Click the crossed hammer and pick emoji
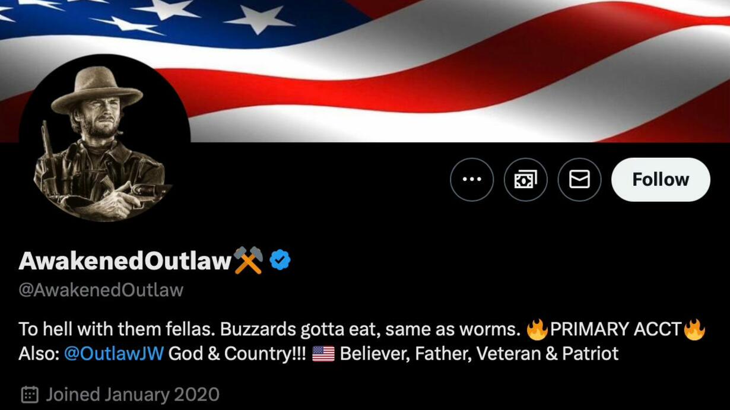 pos(248,260)
